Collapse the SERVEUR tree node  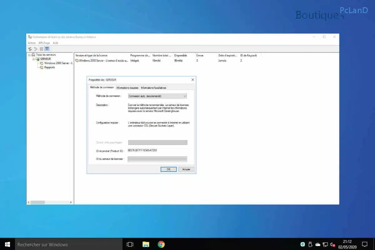(x=33, y=59)
